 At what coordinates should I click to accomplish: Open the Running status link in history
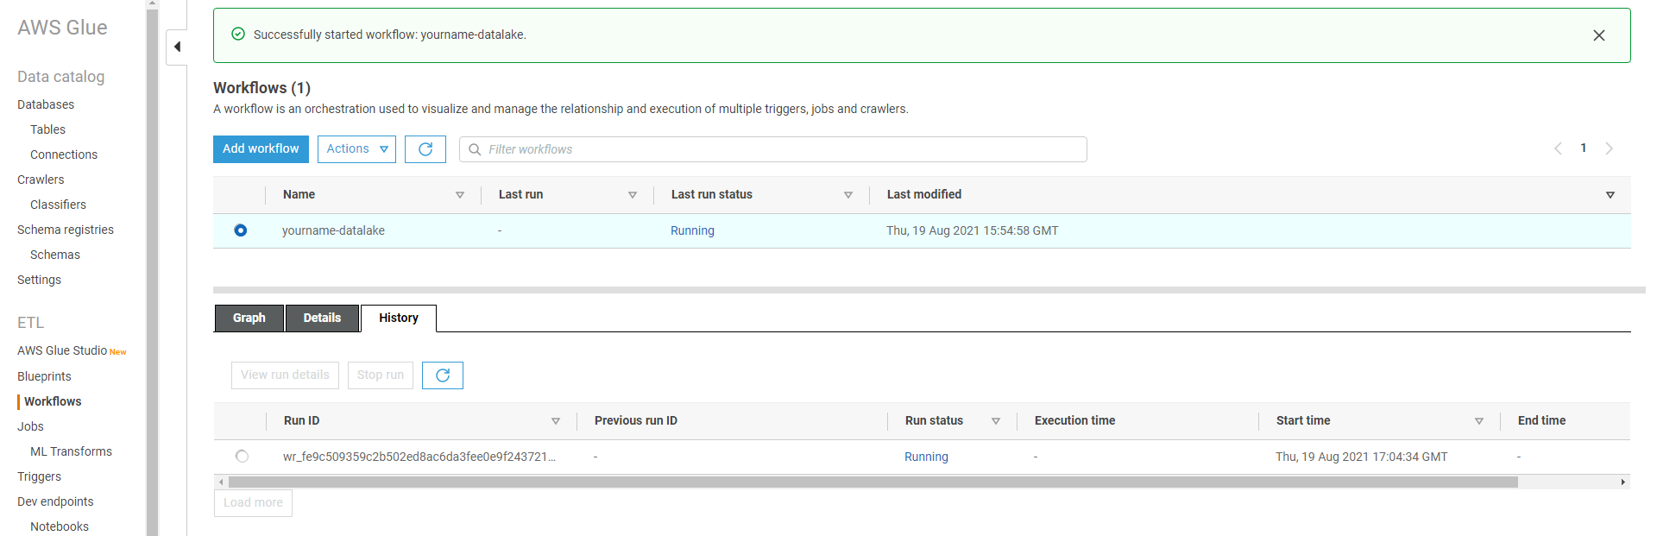coord(926,457)
